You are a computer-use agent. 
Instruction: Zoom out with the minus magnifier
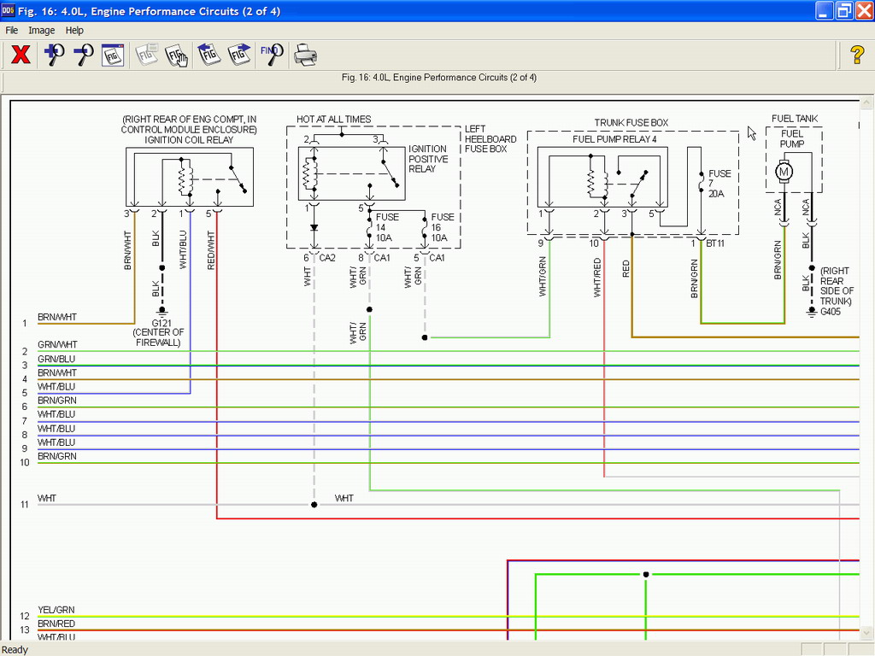tap(84, 55)
